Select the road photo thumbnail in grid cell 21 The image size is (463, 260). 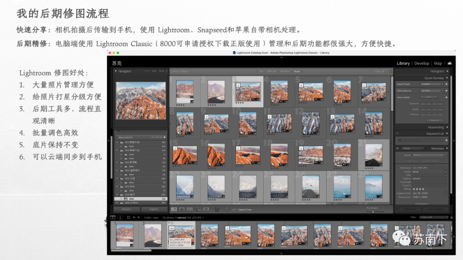pyautogui.click(x=373, y=155)
